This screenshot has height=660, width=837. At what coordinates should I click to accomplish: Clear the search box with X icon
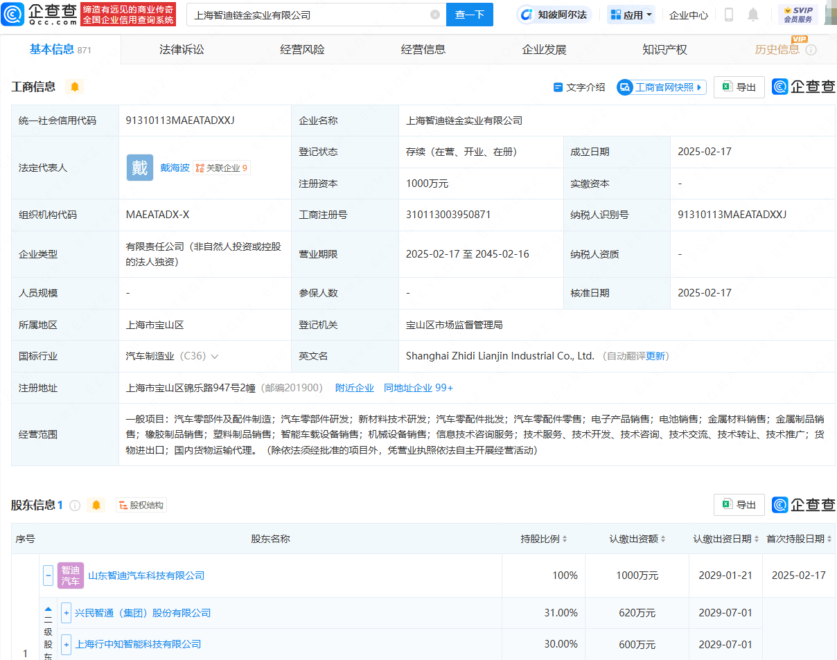pyautogui.click(x=435, y=15)
